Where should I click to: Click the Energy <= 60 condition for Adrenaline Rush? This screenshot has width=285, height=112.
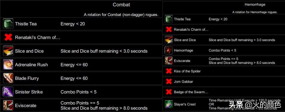(x=74, y=65)
